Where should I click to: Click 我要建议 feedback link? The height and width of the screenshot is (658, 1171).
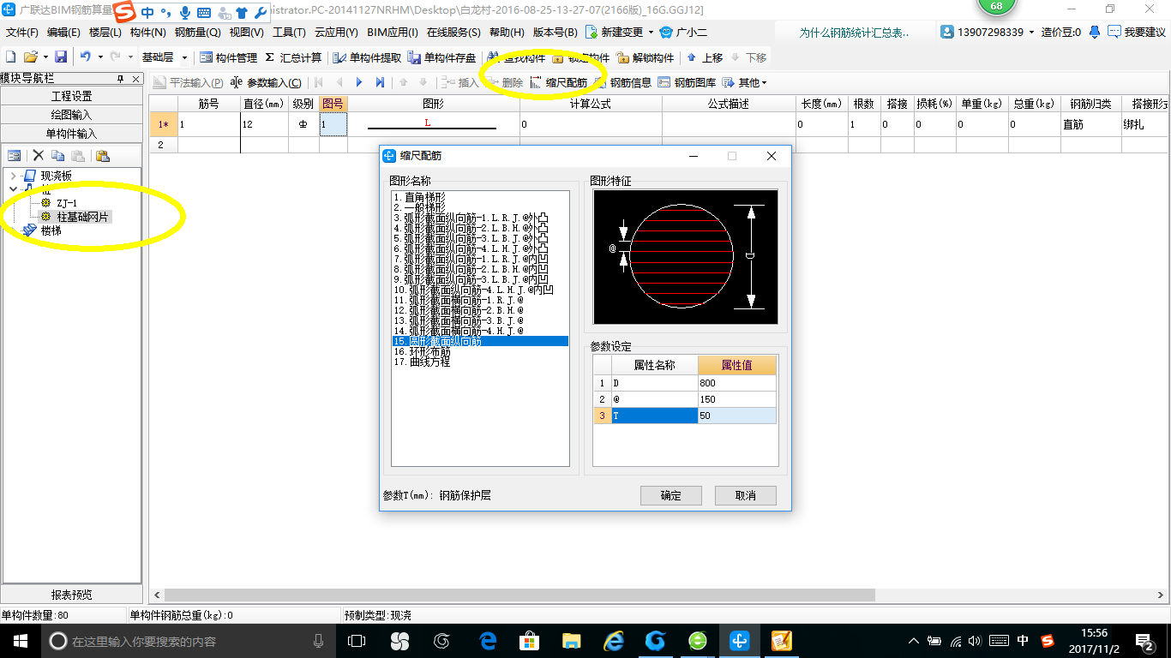pos(1137,32)
